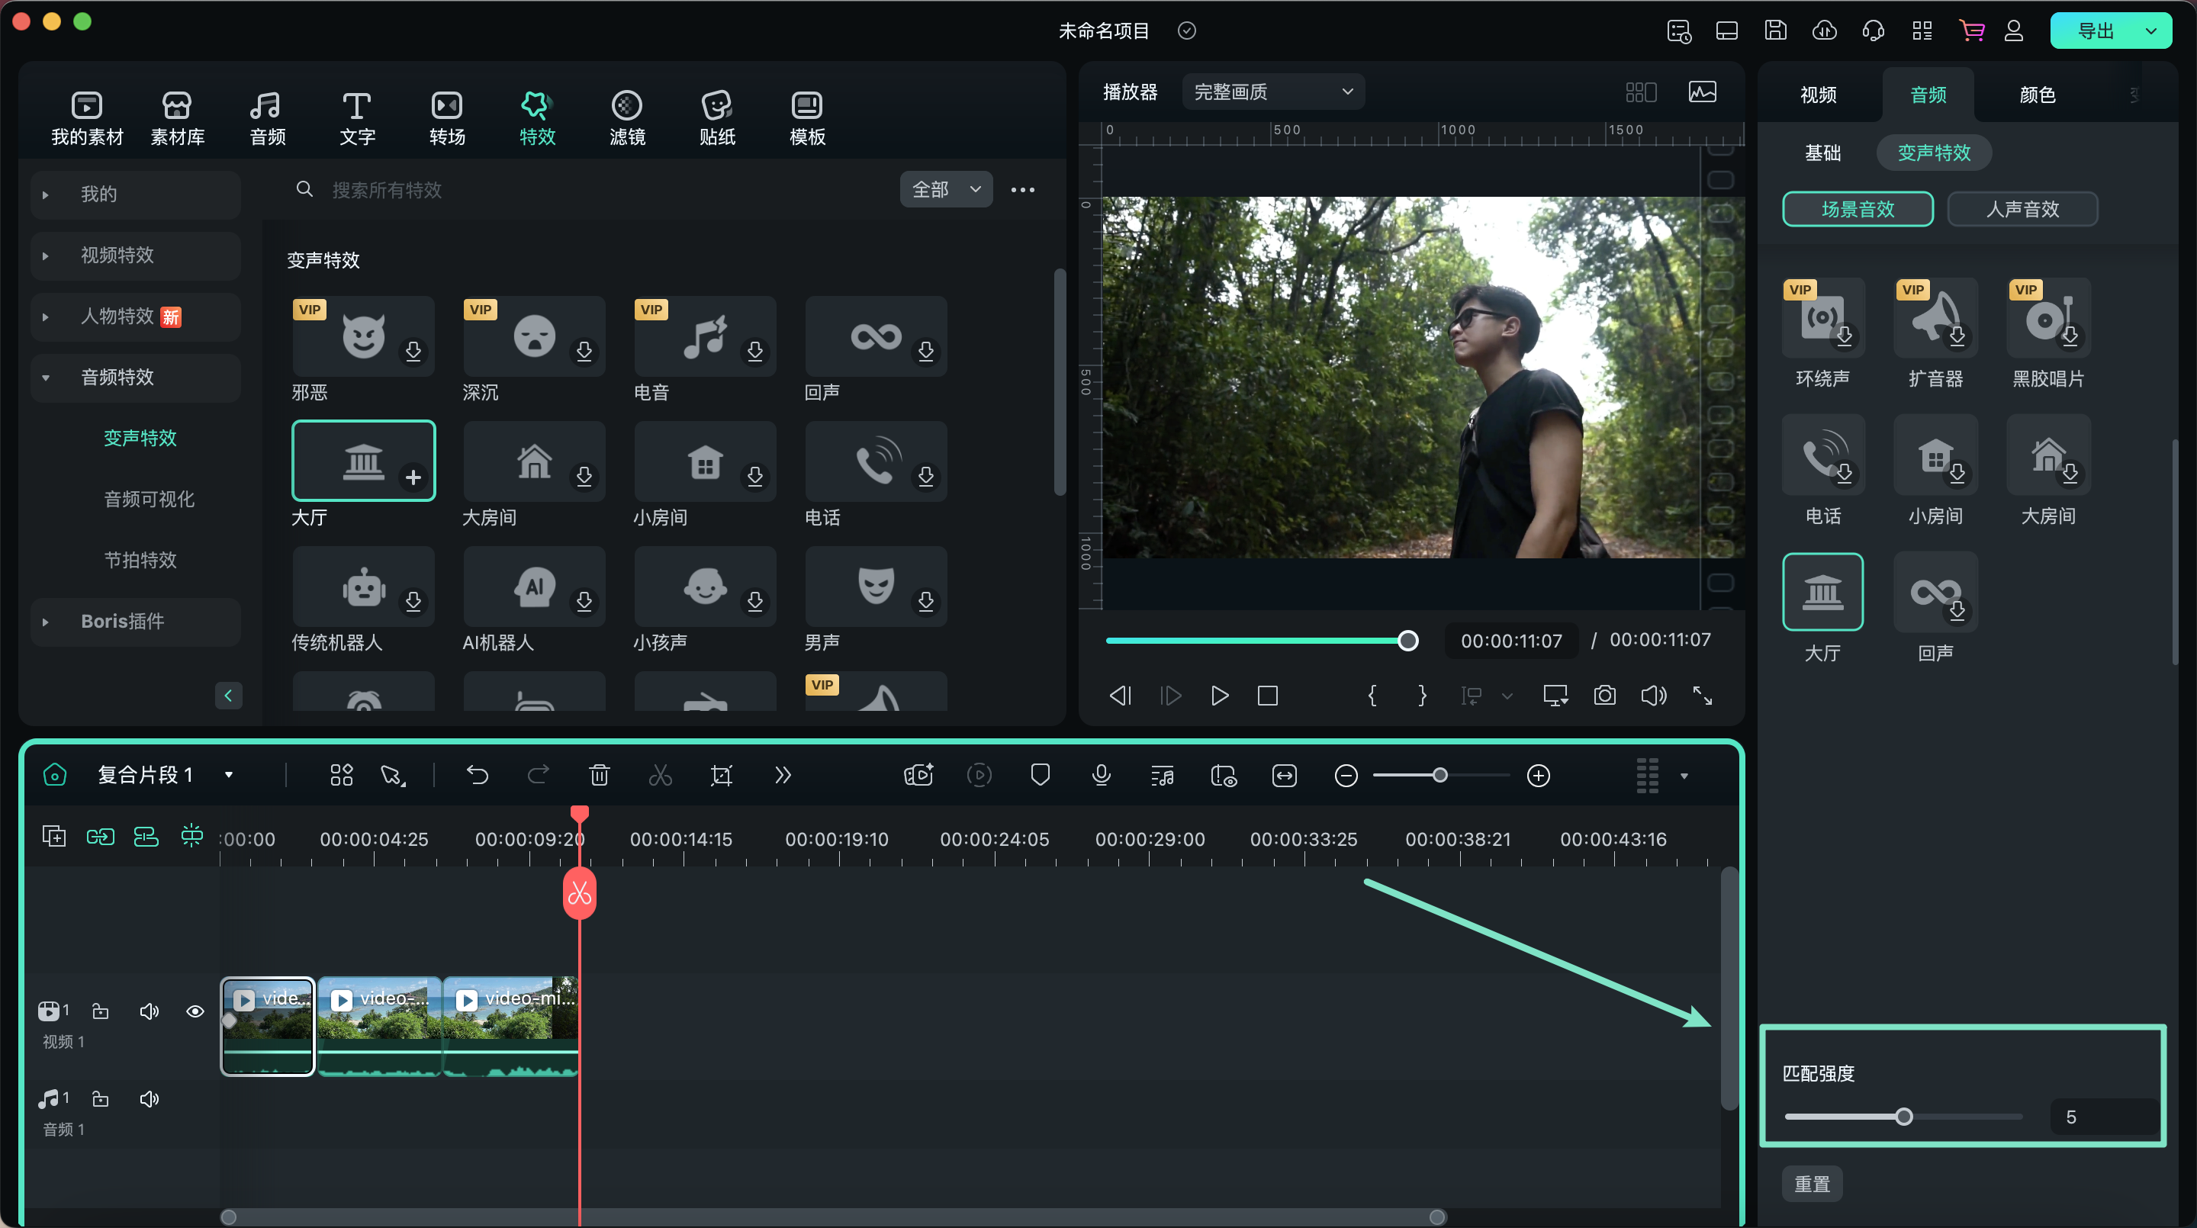Switch to the 音频 panel tab
The width and height of the screenshot is (2197, 1228).
(1927, 95)
